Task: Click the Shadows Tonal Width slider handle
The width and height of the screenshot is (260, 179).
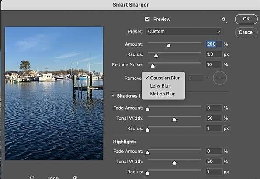Action: (x=174, y=119)
